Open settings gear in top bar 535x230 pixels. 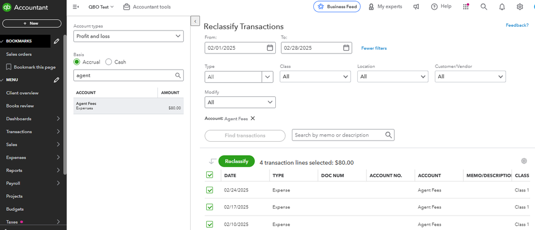point(519,7)
